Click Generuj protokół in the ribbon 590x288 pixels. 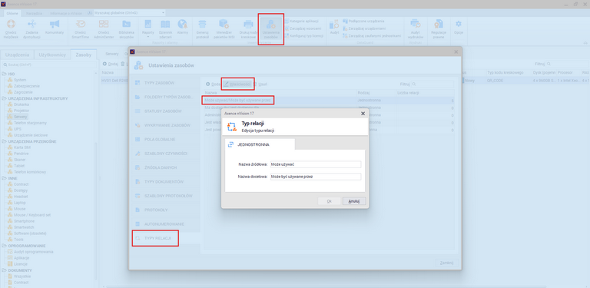pos(203,29)
